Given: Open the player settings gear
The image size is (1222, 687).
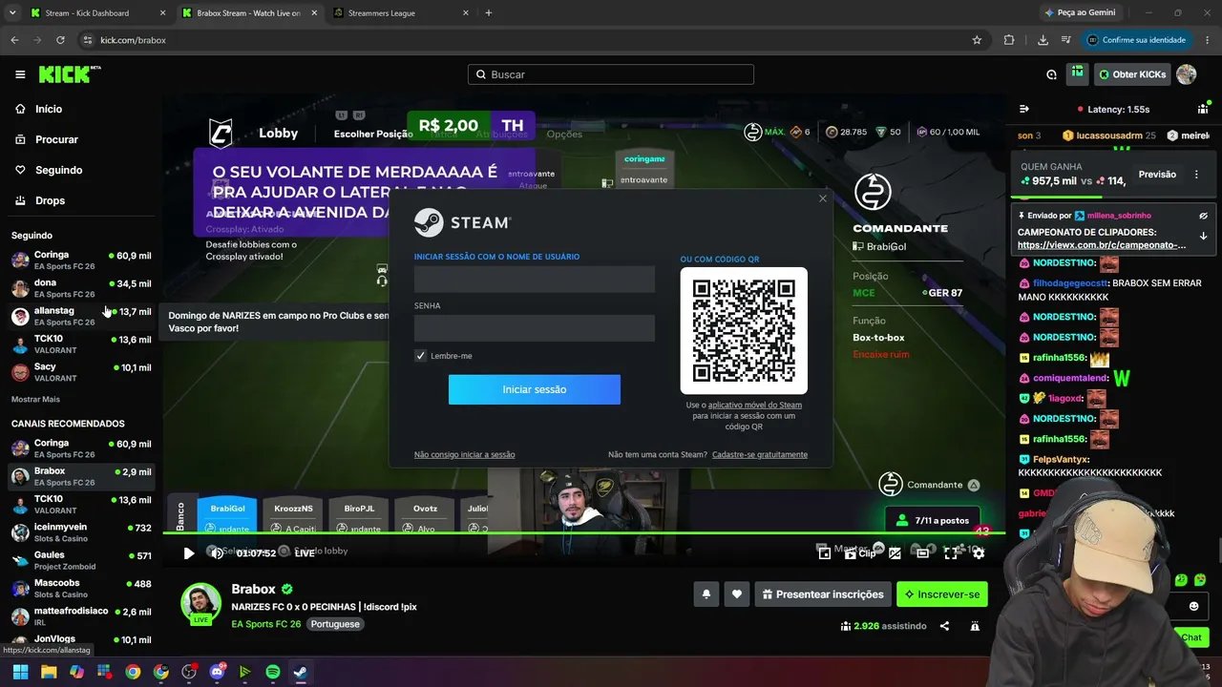Looking at the screenshot, I should [979, 552].
